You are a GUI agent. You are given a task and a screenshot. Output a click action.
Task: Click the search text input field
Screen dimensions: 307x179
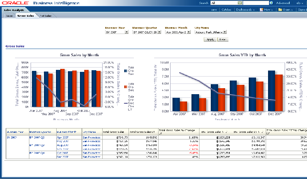coord(256,3)
